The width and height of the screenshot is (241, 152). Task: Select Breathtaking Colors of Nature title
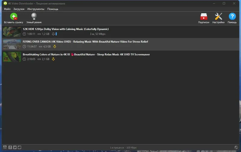tap(86, 54)
